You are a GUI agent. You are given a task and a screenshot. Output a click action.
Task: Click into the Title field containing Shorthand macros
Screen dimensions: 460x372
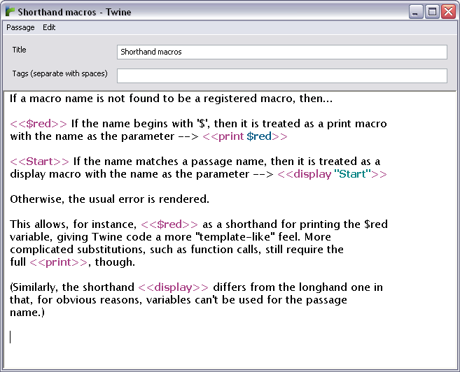click(x=281, y=52)
